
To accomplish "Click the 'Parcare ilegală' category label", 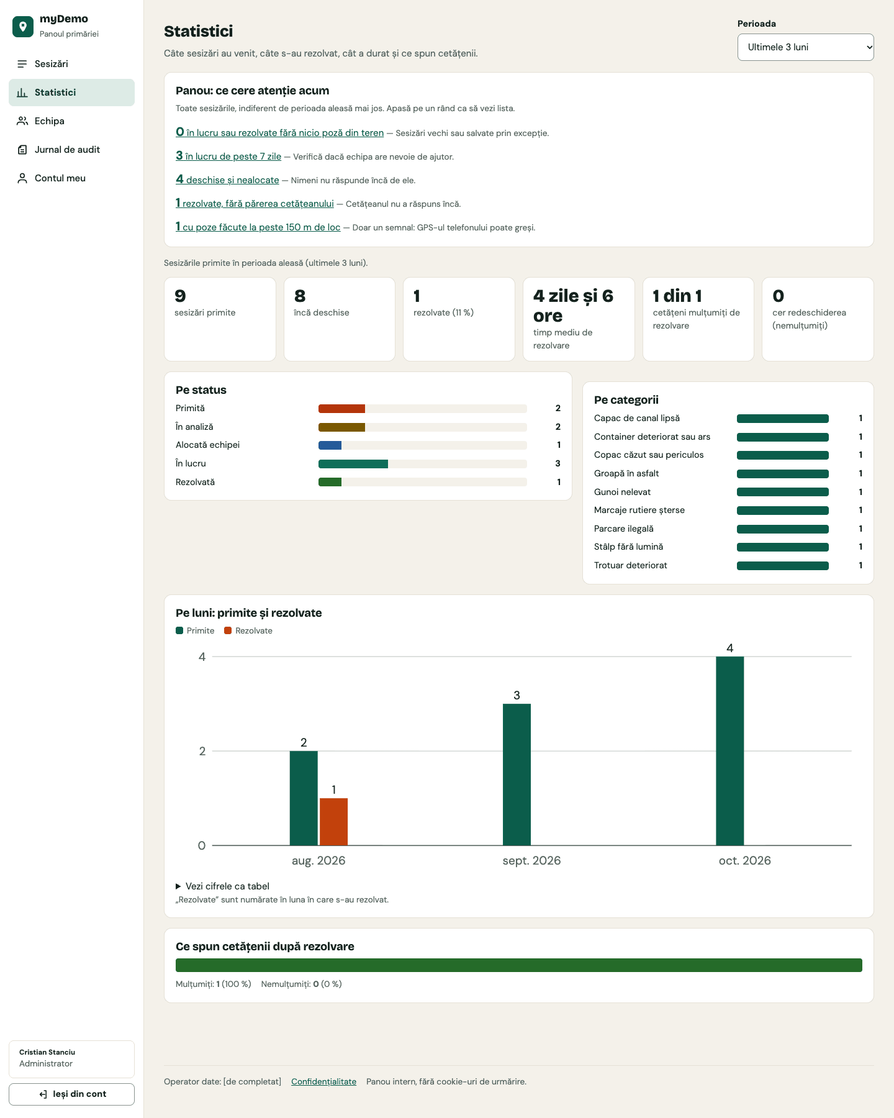I will click(624, 529).
